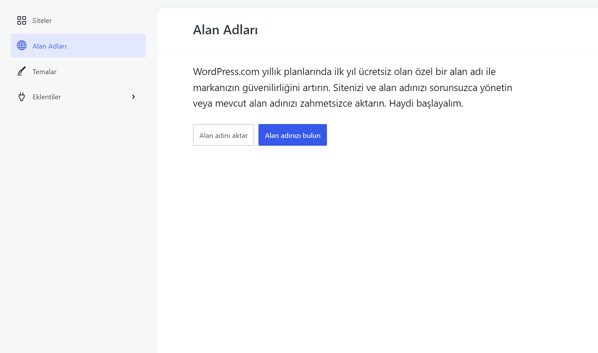Click the Alan Adları page heading
Viewport: 598px width, 353px height.
coord(225,30)
